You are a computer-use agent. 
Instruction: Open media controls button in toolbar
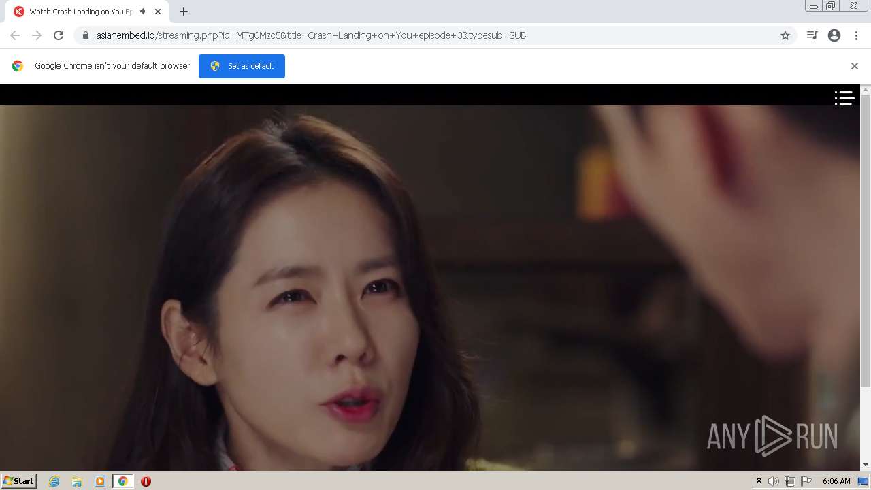812,35
